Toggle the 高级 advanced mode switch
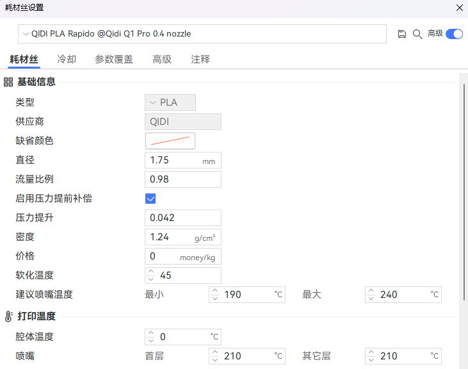Viewport: 468px width, 369px height. pyautogui.click(x=454, y=34)
